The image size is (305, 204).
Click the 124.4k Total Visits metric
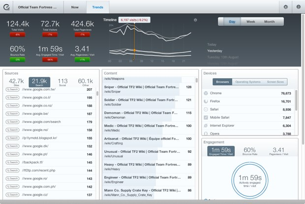[x=18, y=28]
